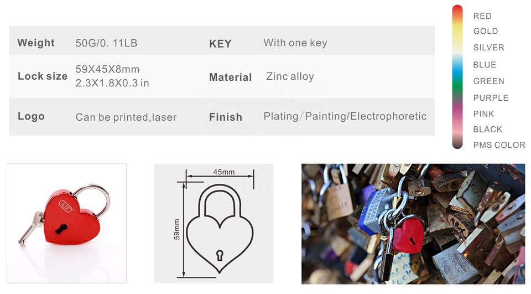The height and width of the screenshot is (294, 531).
Task: Click the keyhole in the outline drawing
Action: (x=220, y=255)
